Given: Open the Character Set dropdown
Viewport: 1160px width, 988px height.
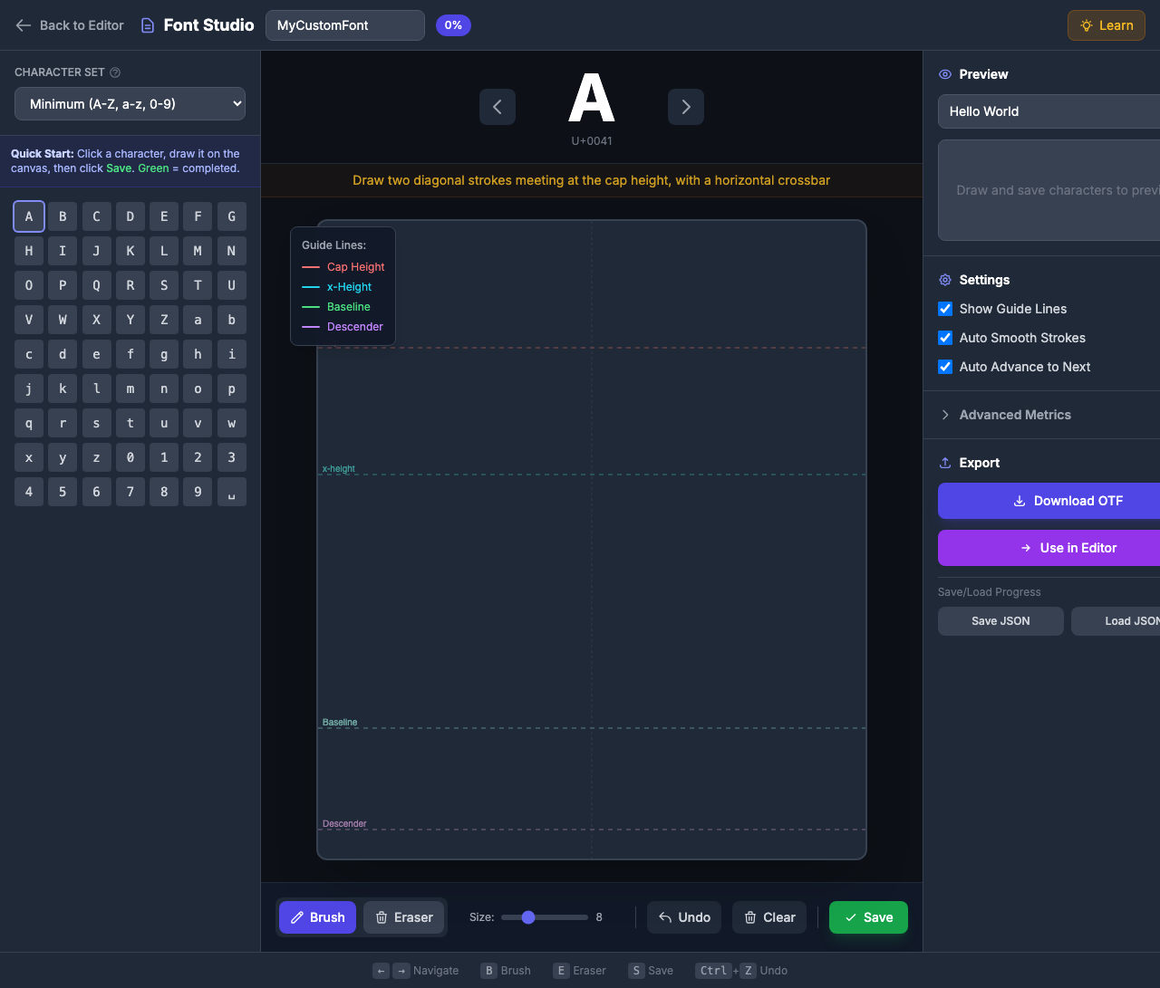Looking at the screenshot, I should coord(130,103).
